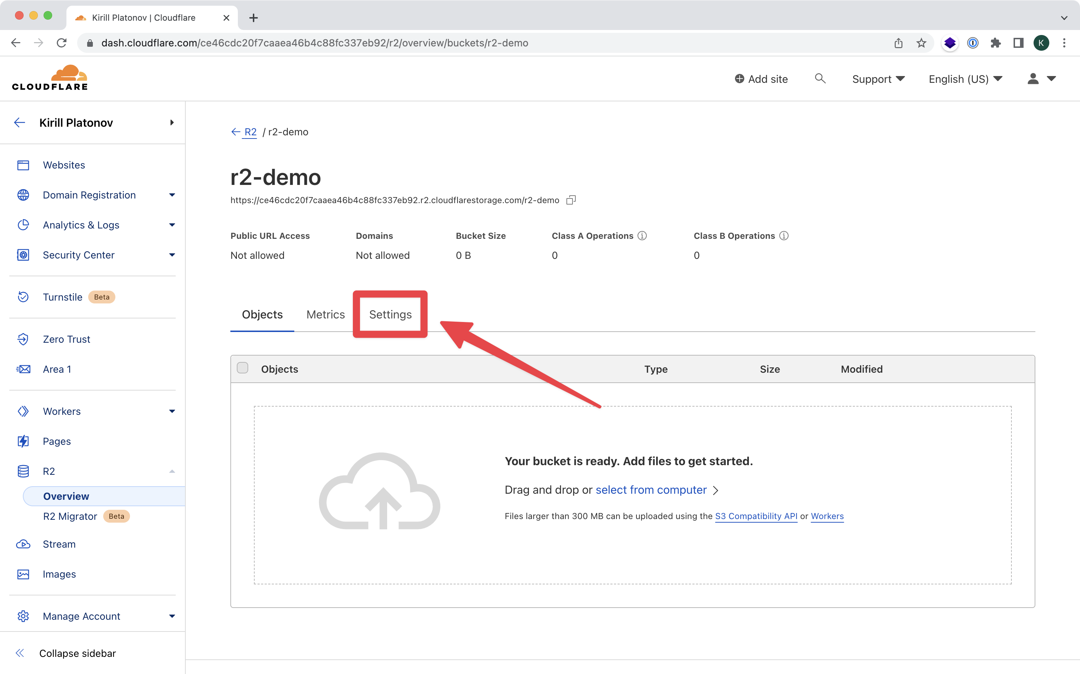The height and width of the screenshot is (674, 1080).
Task: Expand Analytics & Logs submenu arrow
Action: (172, 225)
